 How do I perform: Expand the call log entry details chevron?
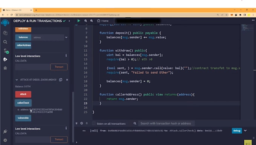(x=245, y=131)
